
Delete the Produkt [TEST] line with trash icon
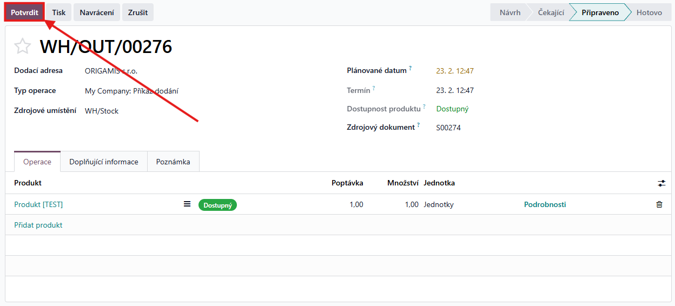pyautogui.click(x=659, y=204)
